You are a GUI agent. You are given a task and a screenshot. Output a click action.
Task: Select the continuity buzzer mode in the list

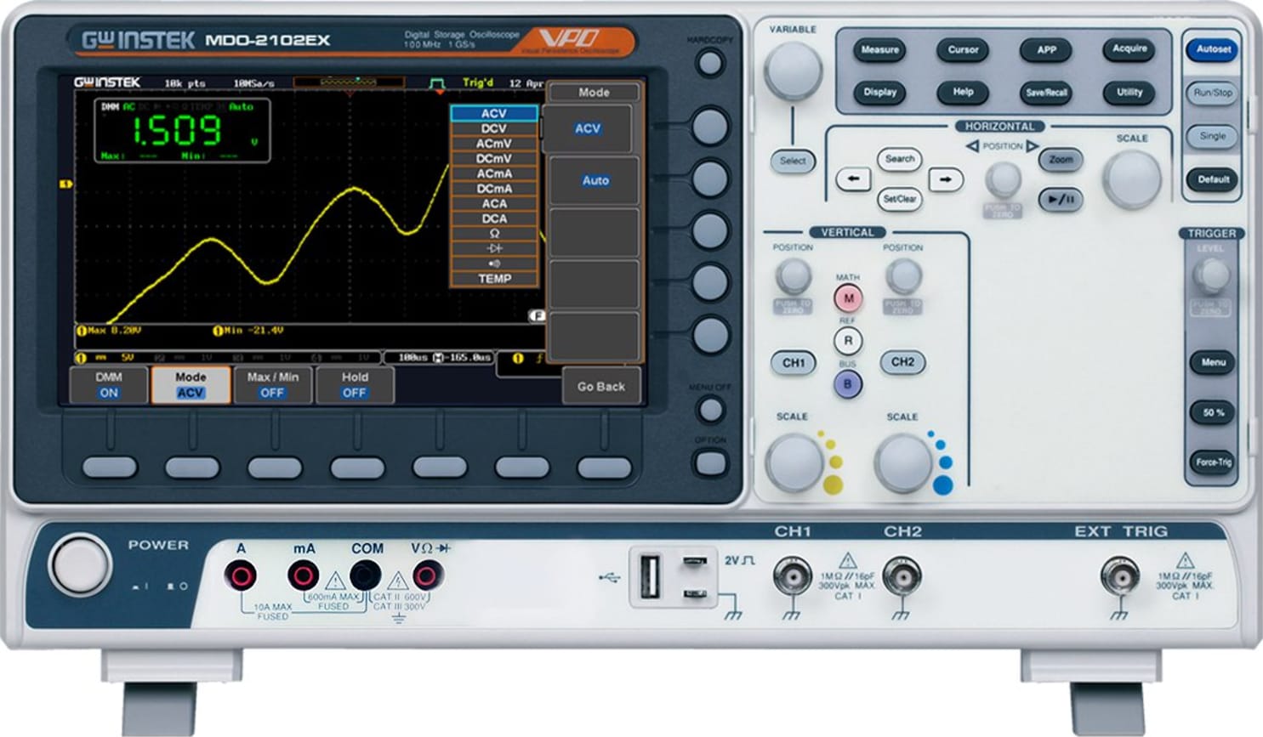pos(496,263)
